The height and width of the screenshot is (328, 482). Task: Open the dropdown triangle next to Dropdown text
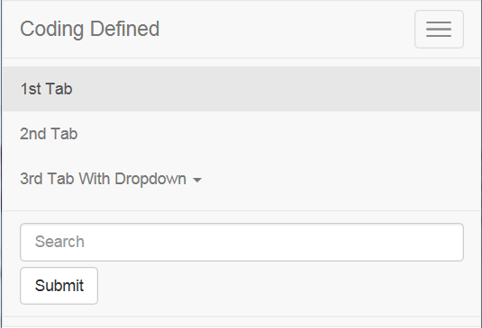click(197, 180)
